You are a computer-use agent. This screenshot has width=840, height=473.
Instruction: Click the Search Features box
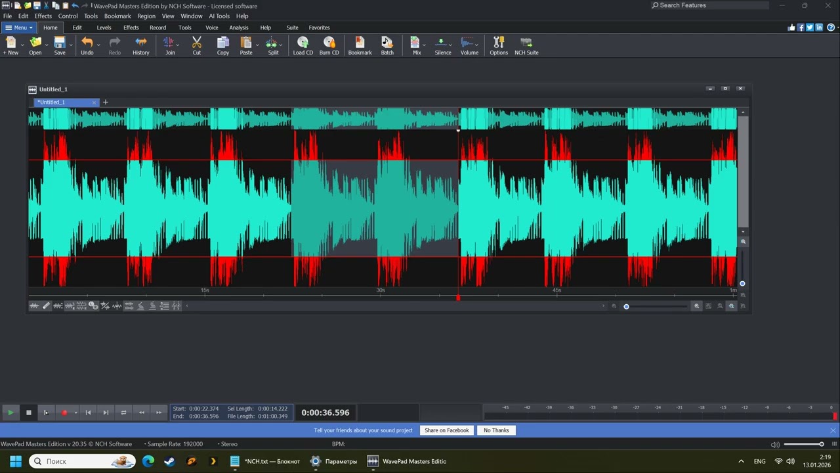[709, 5]
